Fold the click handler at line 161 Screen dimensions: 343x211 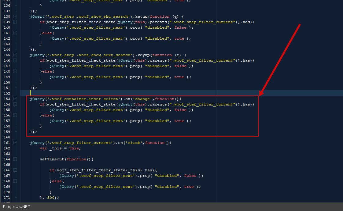(15, 143)
